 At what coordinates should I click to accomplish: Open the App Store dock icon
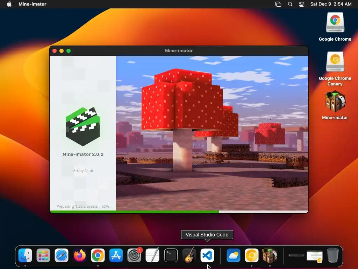(x=116, y=255)
